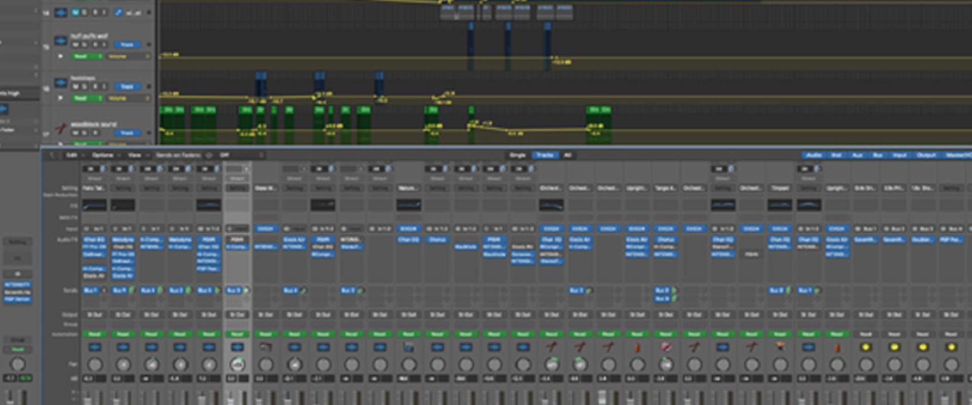Click the Track button on woodblock sound track
The height and width of the screenshot is (405, 972).
[x=127, y=133]
